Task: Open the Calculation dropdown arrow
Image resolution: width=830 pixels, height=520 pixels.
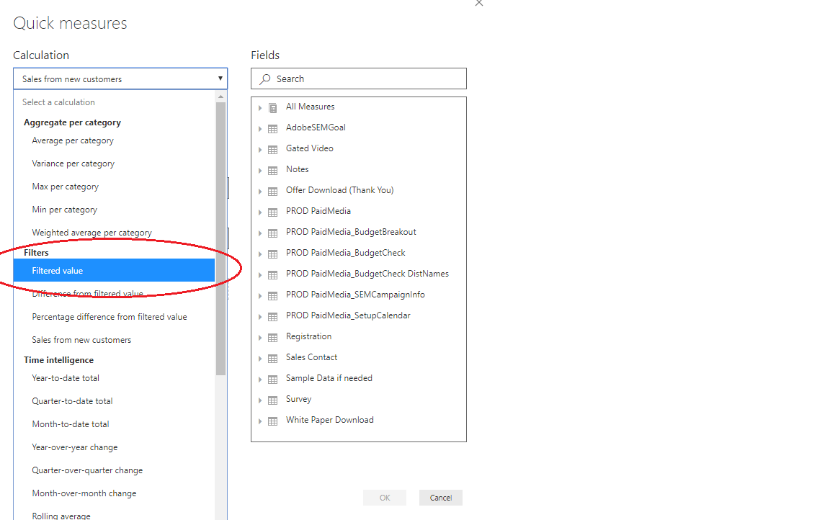Action: (x=220, y=79)
